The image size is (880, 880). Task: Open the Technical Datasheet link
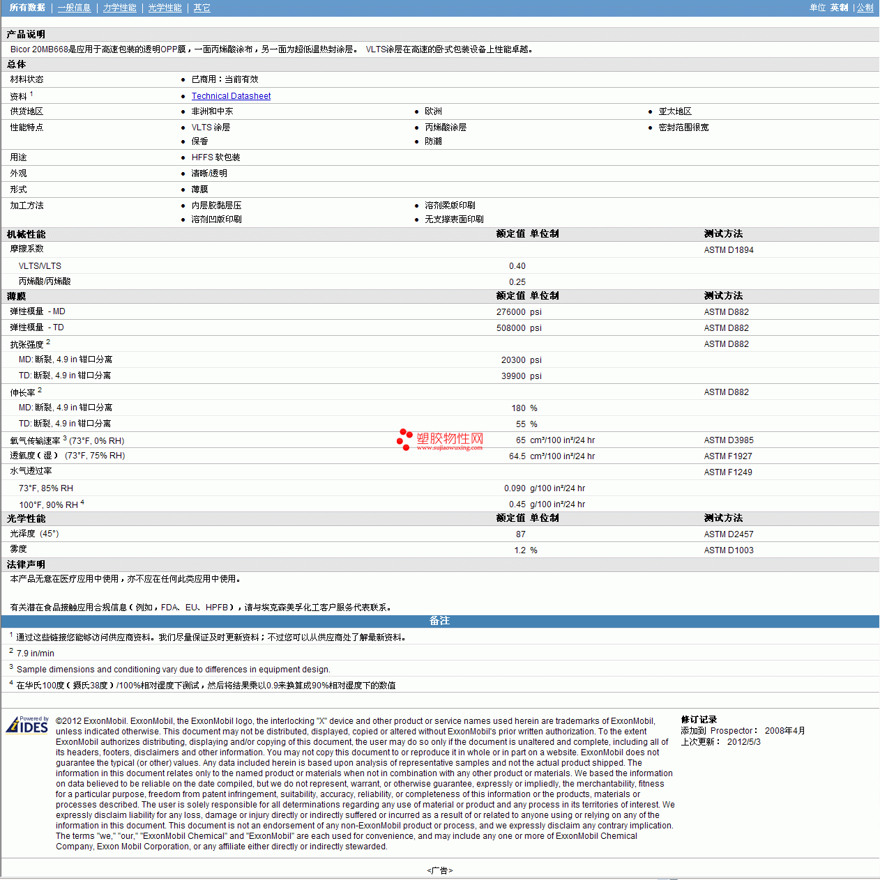click(x=231, y=96)
